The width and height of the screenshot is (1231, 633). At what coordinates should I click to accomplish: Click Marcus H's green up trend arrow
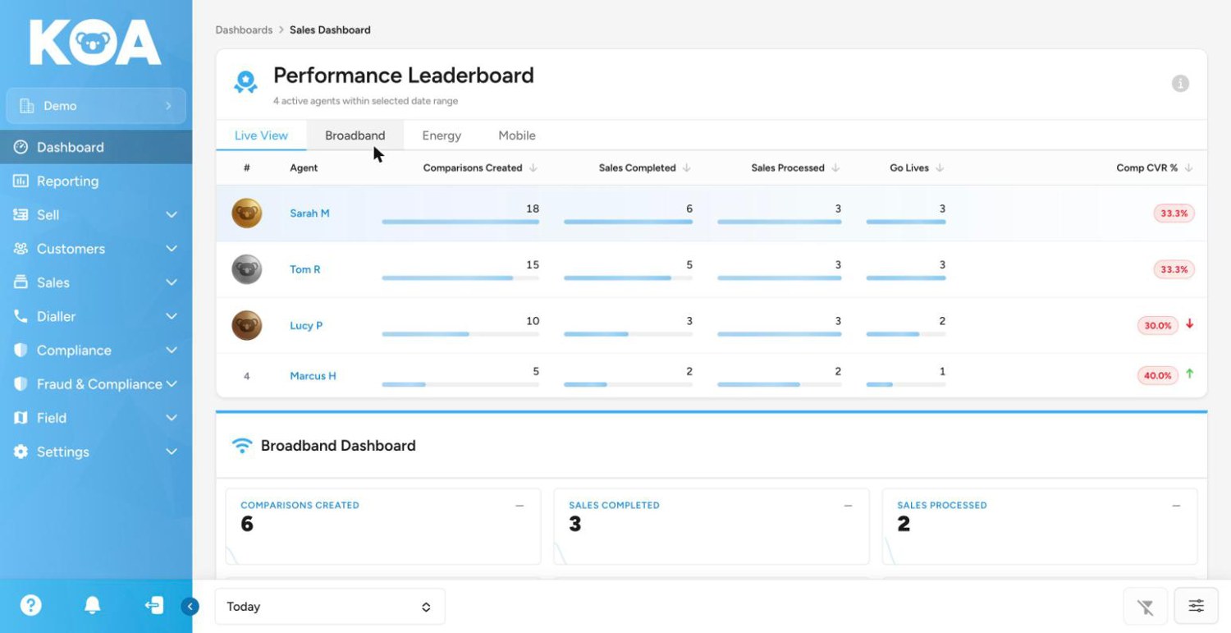tap(1189, 374)
